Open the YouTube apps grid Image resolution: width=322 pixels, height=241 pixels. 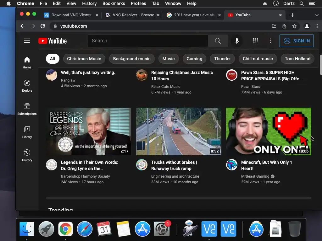[255, 41]
